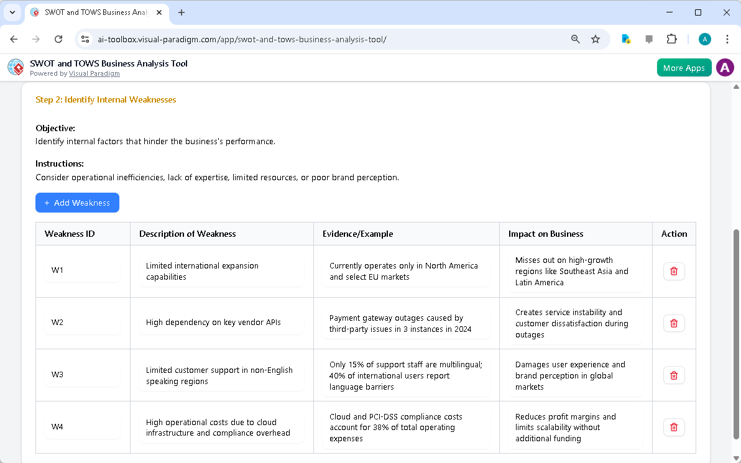Bookmark this page with the star icon
741x463 pixels.
[596, 39]
